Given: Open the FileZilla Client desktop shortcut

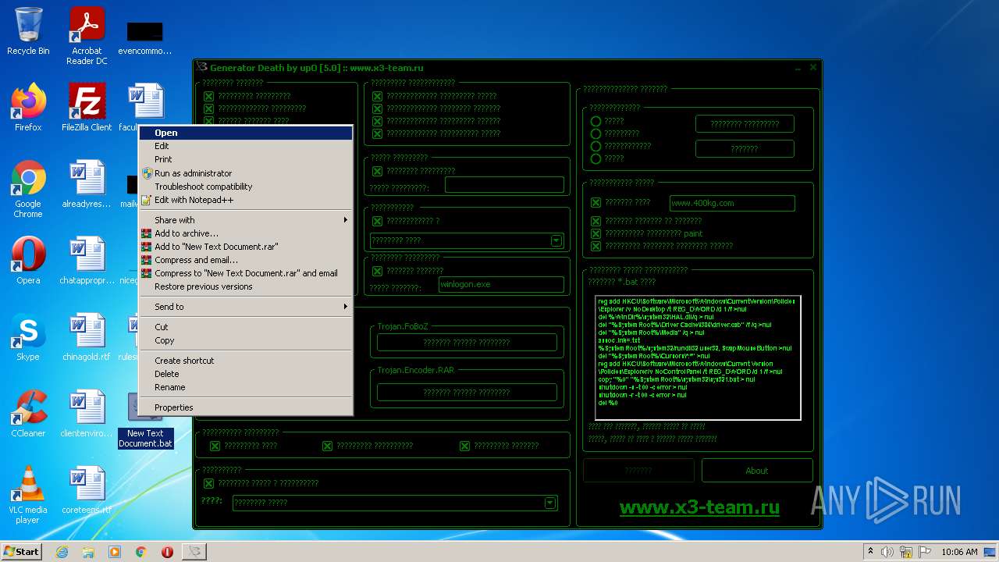Looking at the screenshot, I should click(87, 107).
